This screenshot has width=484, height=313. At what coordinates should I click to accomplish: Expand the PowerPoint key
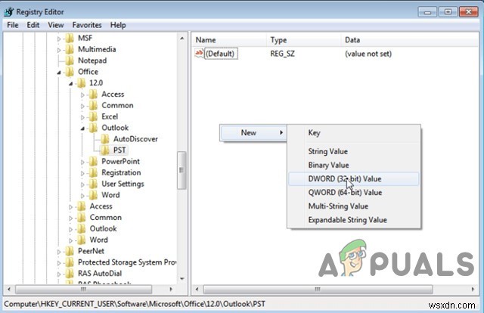coord(82,162)
